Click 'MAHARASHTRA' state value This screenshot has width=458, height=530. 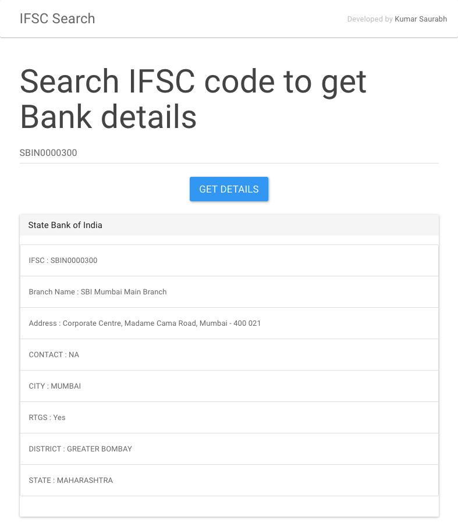85,481
